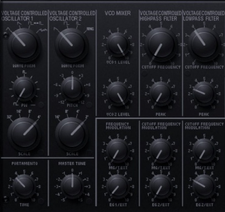Click the Frequency Modulation EG1/EXT knob
225x212 pixels.
tap(117, 186)
